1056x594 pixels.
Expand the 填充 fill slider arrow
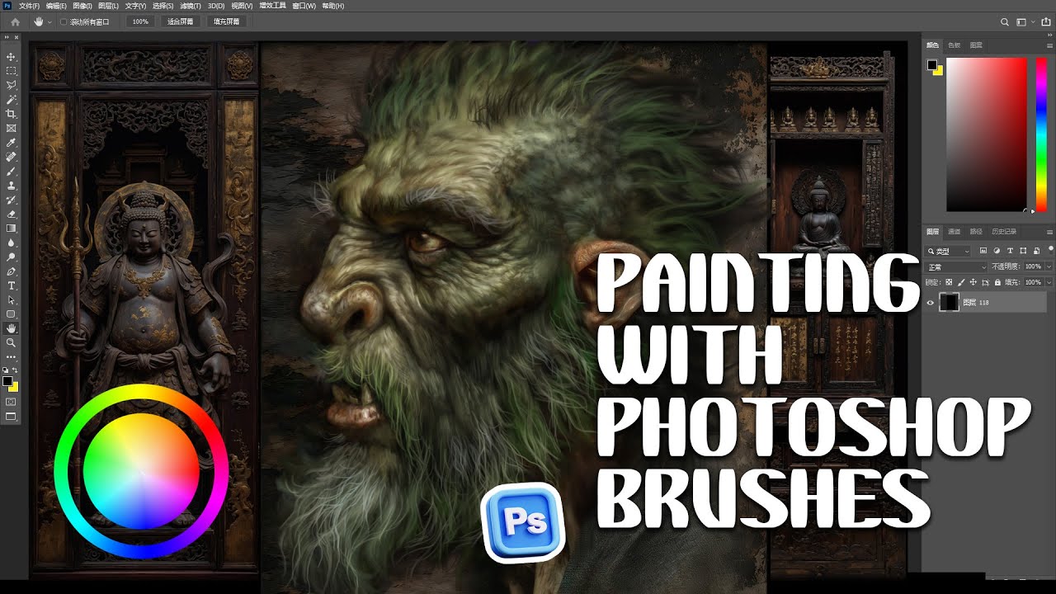(x=1049, y=282)
